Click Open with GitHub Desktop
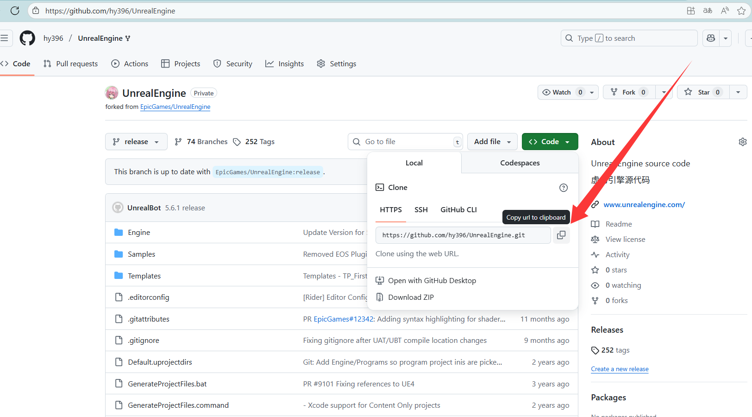The width and height of the screenshot is (752, 417). 426,280
